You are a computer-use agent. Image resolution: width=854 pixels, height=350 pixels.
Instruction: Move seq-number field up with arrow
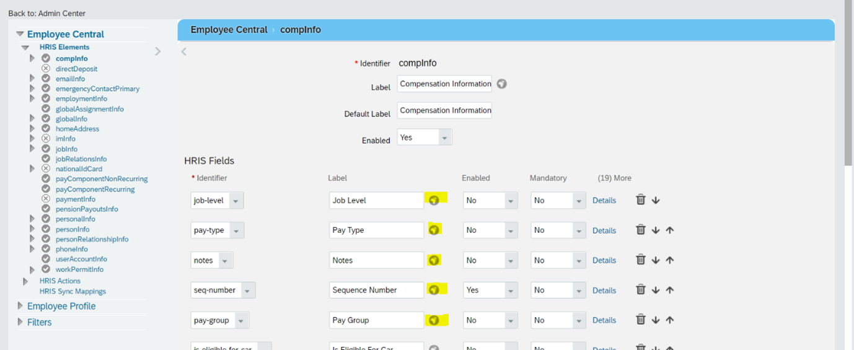[x=670, y=290]
